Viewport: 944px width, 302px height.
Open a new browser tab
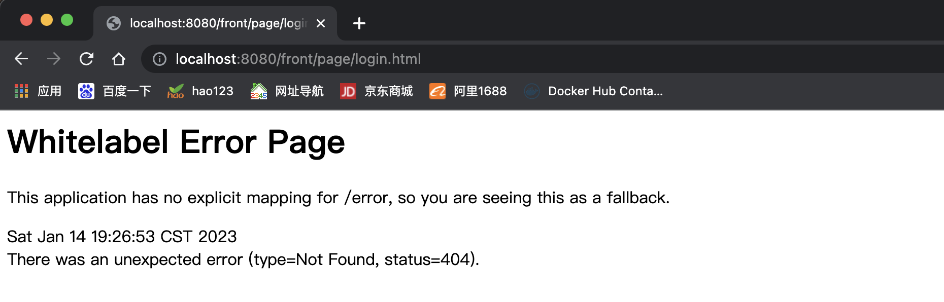[359, 23]
